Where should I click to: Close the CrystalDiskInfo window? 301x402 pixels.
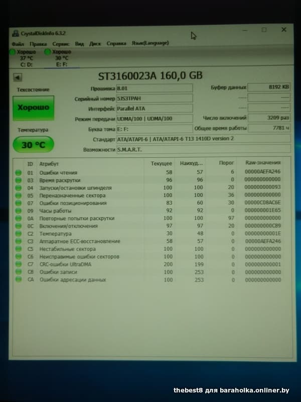[284, 30]
